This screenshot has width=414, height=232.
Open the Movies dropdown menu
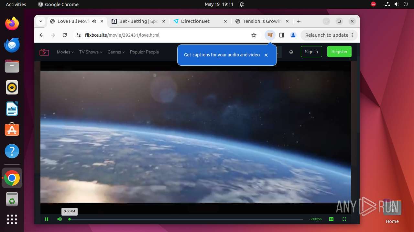65,52
